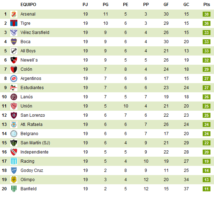Select the Colón club crest
The height and width of the screenshot is (197, 214).
tap(14, 69)
